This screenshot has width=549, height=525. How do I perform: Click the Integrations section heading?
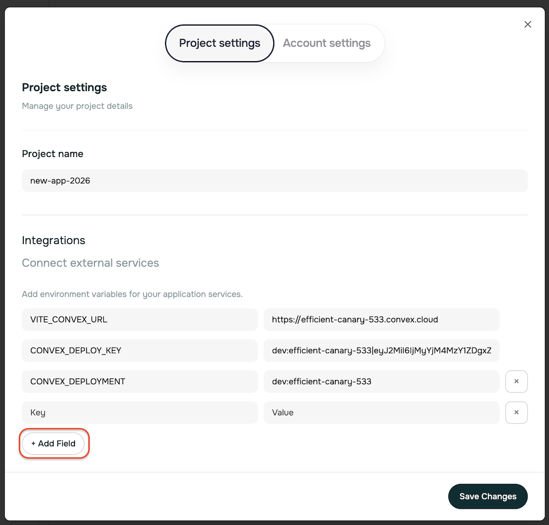[x=53, y=240]
